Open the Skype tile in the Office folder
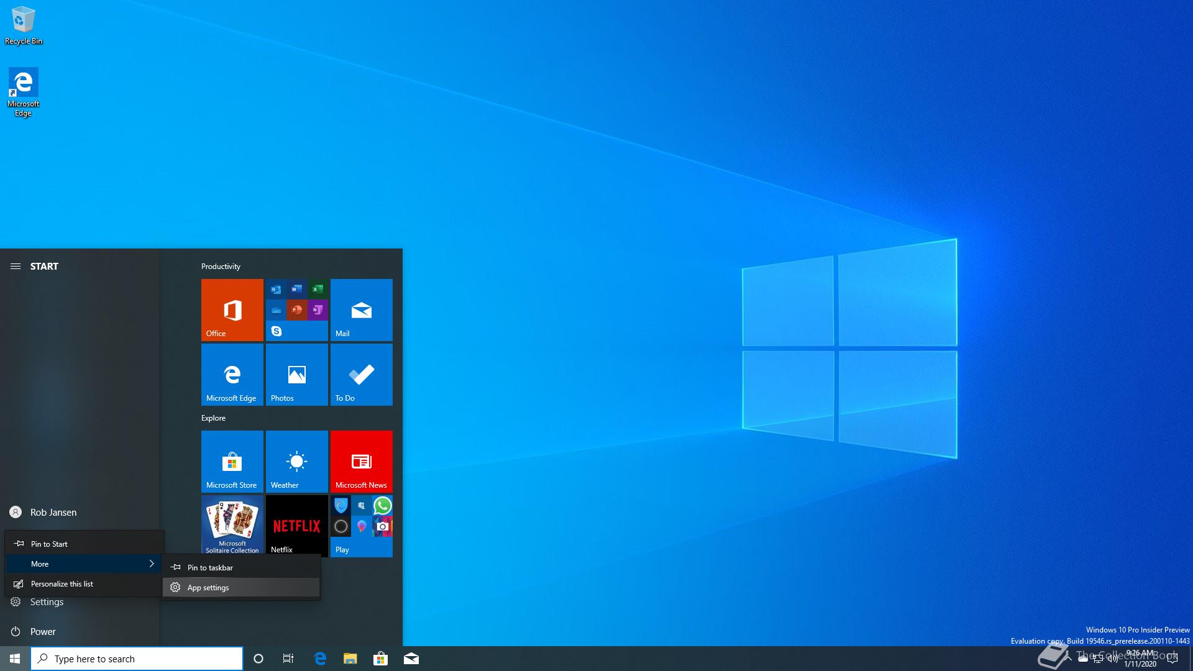The height and width of the screenshot is (671, 1193). point(276,331)
